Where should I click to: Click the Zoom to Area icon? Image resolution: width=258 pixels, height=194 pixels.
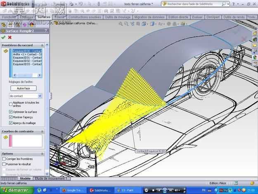(x=126, y=24)
